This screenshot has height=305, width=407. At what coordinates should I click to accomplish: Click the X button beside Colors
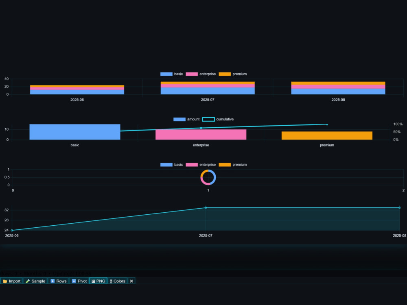point(131,281)
